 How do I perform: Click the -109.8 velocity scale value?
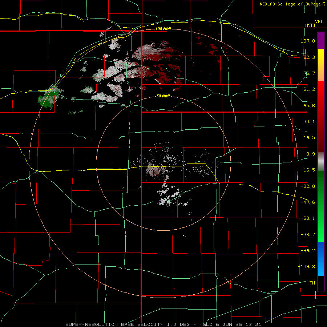point(306,267)
